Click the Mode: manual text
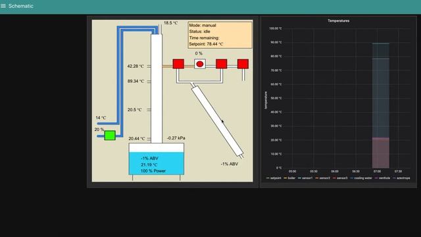421x237 pixels. click(x=203, y=25)
